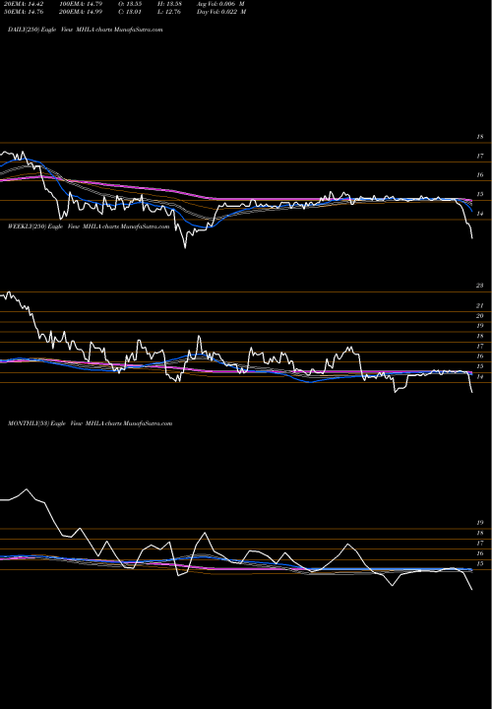Viewport: 492px width, 709px height.
Task: Click the 200EMA: 14.99 value
Action: pyautogui.click(x=81, y=12)
